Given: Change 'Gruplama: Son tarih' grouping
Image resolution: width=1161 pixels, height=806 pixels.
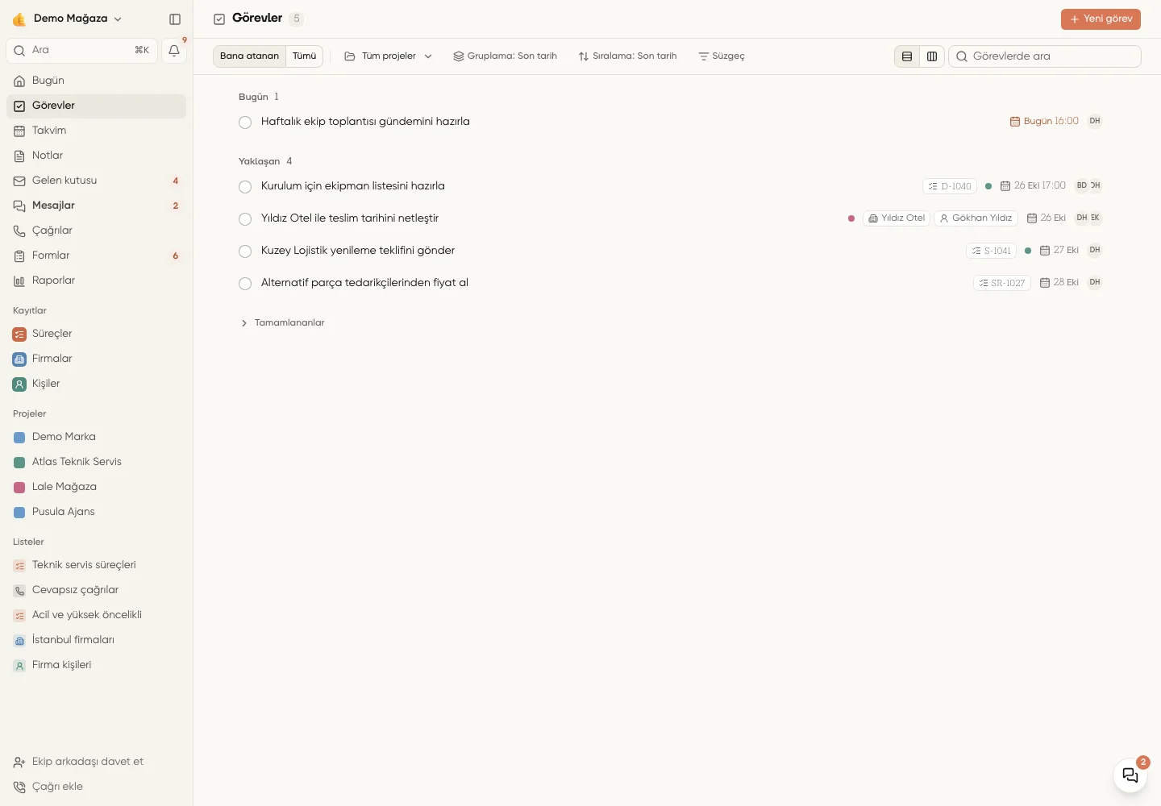Looking at the screenshot, I should [505, 56].
